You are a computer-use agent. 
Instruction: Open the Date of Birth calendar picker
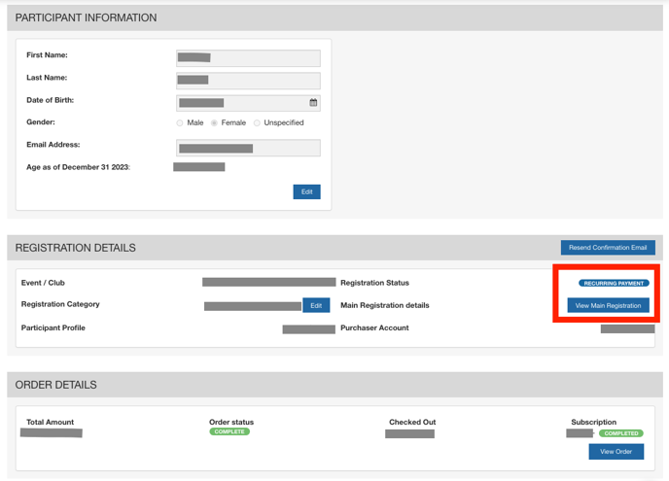click(313, 102)
